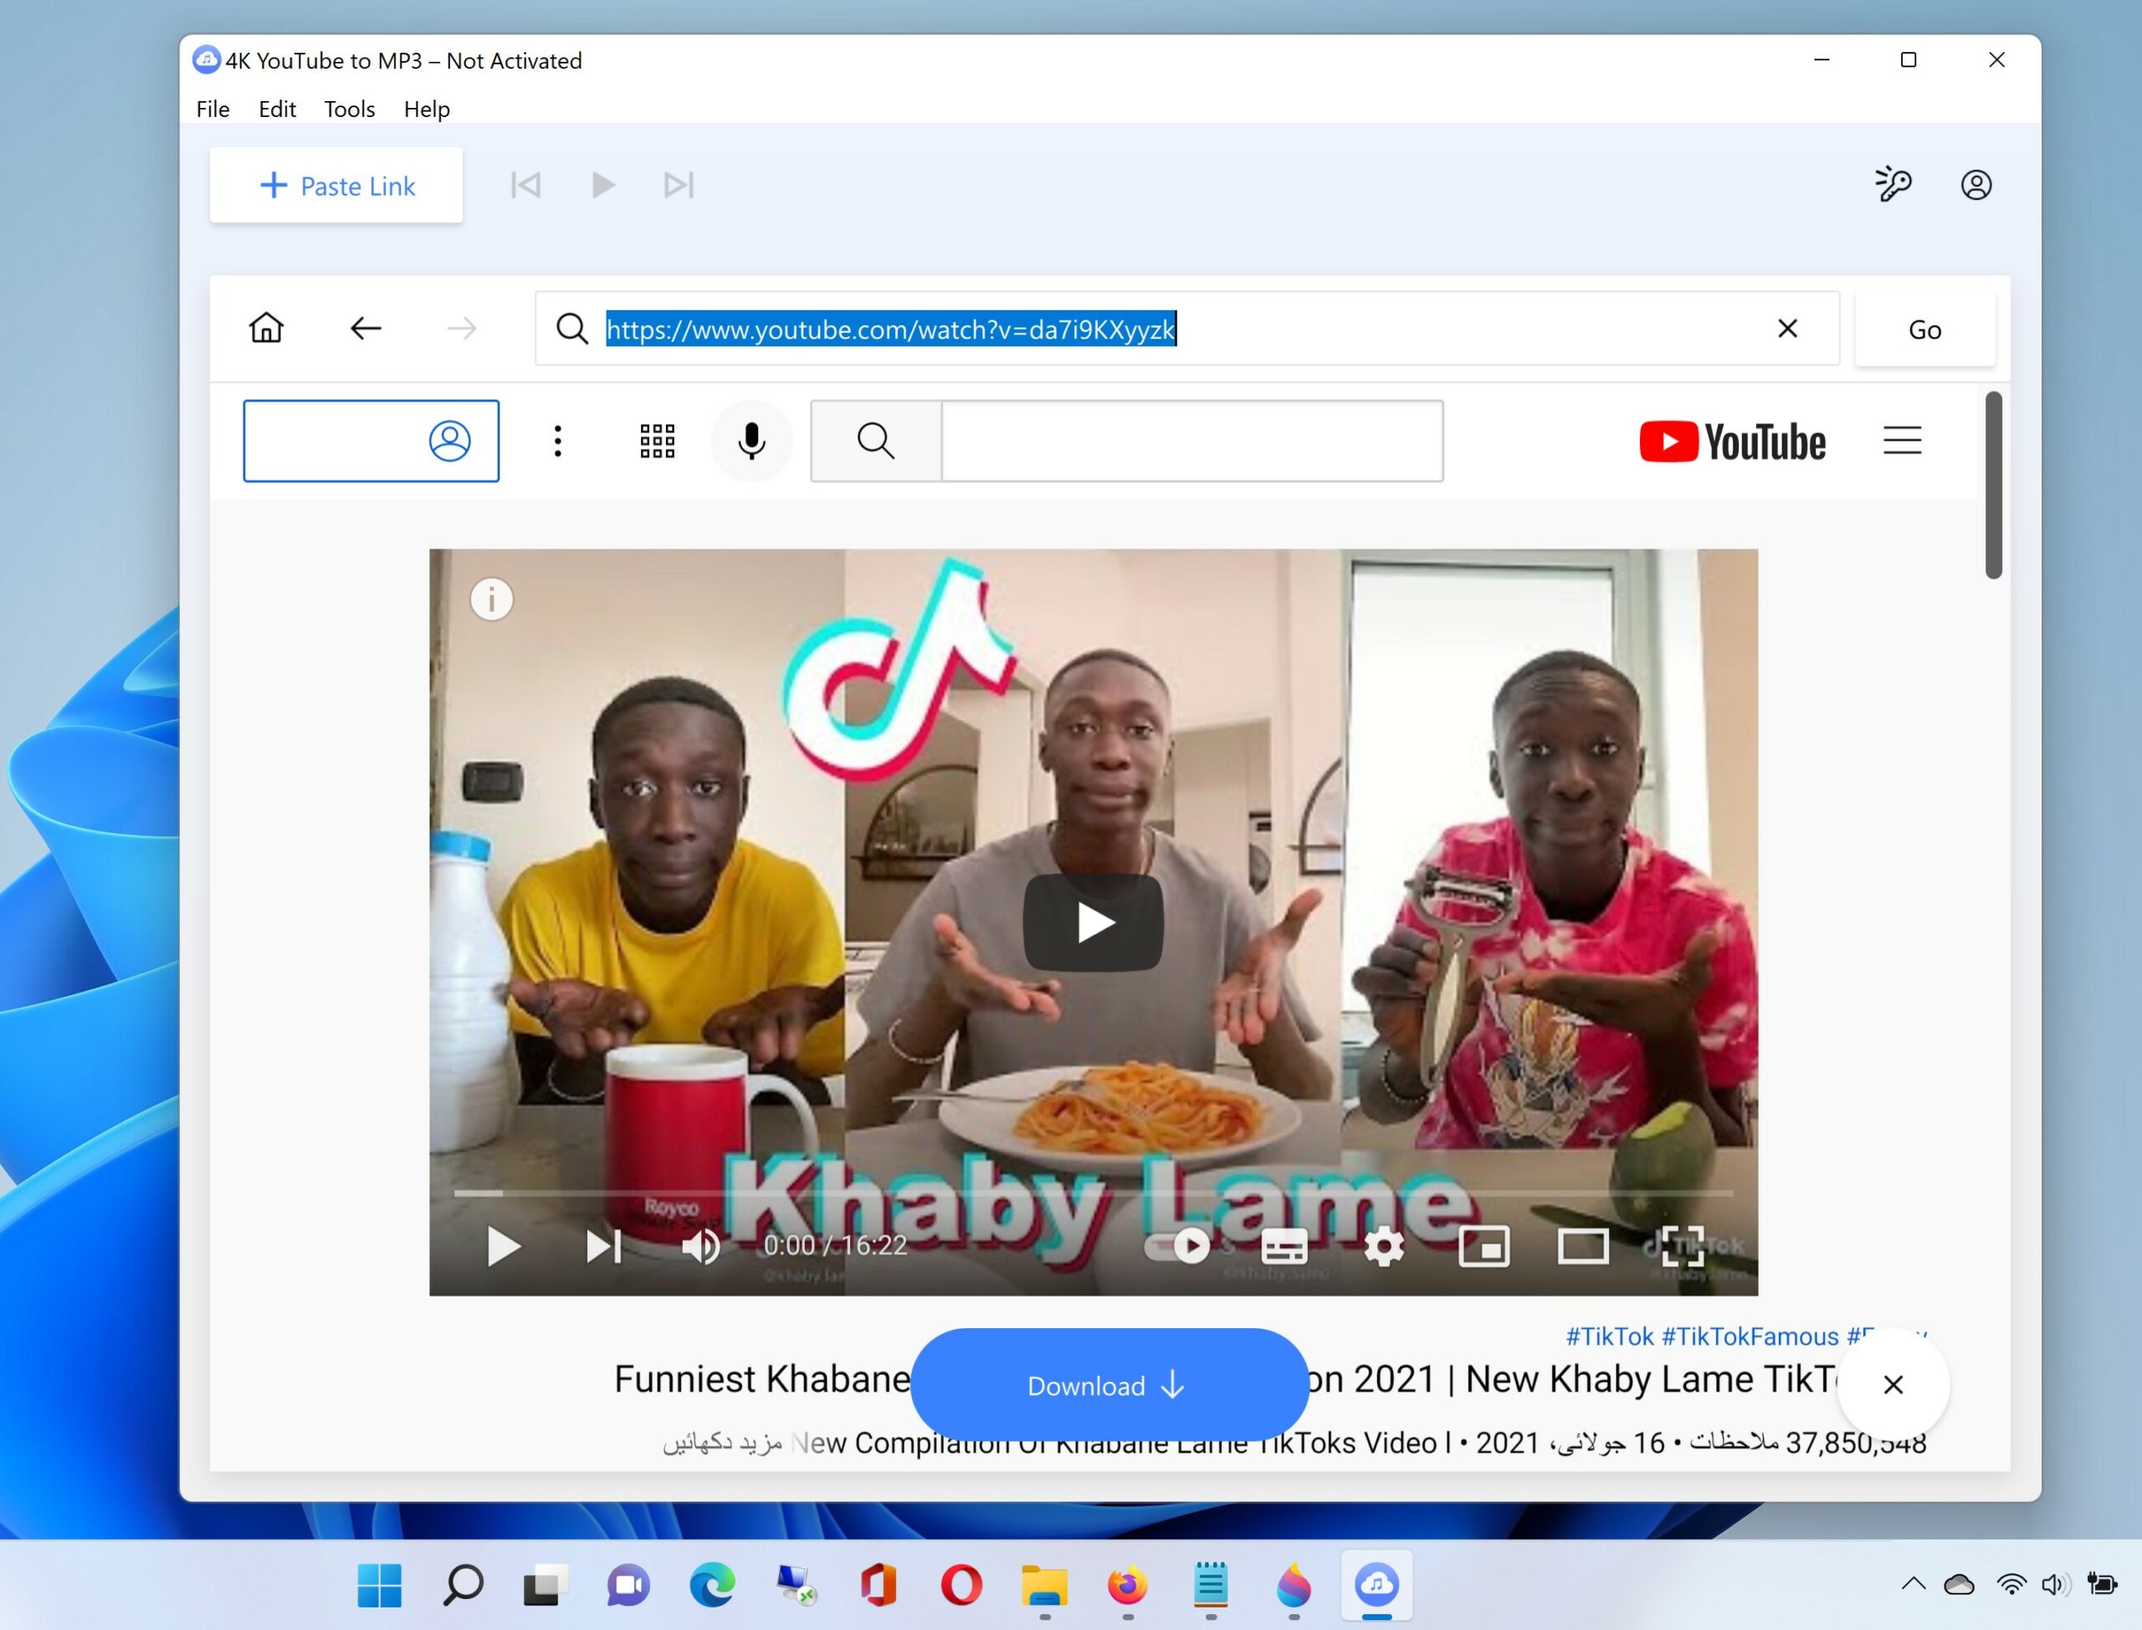
Task: Enable miniplayer mode
Action: tap(1484, 1246)
